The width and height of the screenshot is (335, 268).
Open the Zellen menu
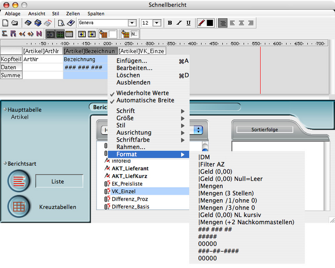tap(72, 14)
